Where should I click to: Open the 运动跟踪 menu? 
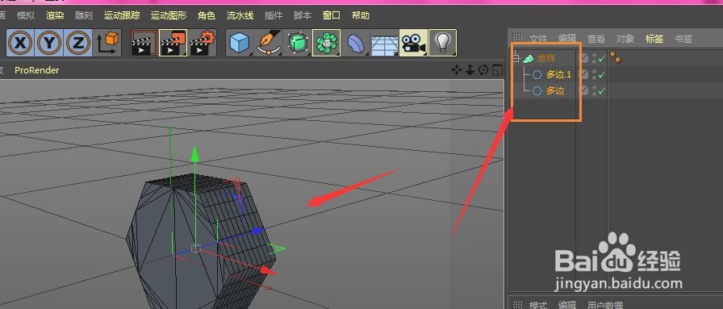122,15
